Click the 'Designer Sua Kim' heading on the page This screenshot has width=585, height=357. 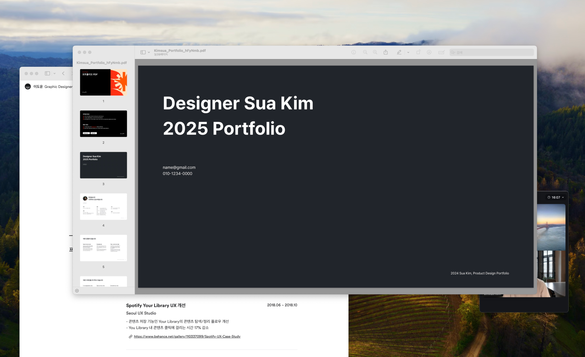point(238,103)
